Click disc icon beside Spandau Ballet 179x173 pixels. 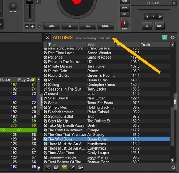45,117
